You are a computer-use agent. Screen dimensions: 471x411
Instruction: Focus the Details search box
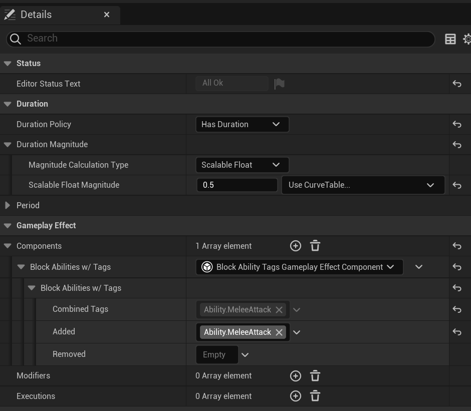tap(220, 39)
